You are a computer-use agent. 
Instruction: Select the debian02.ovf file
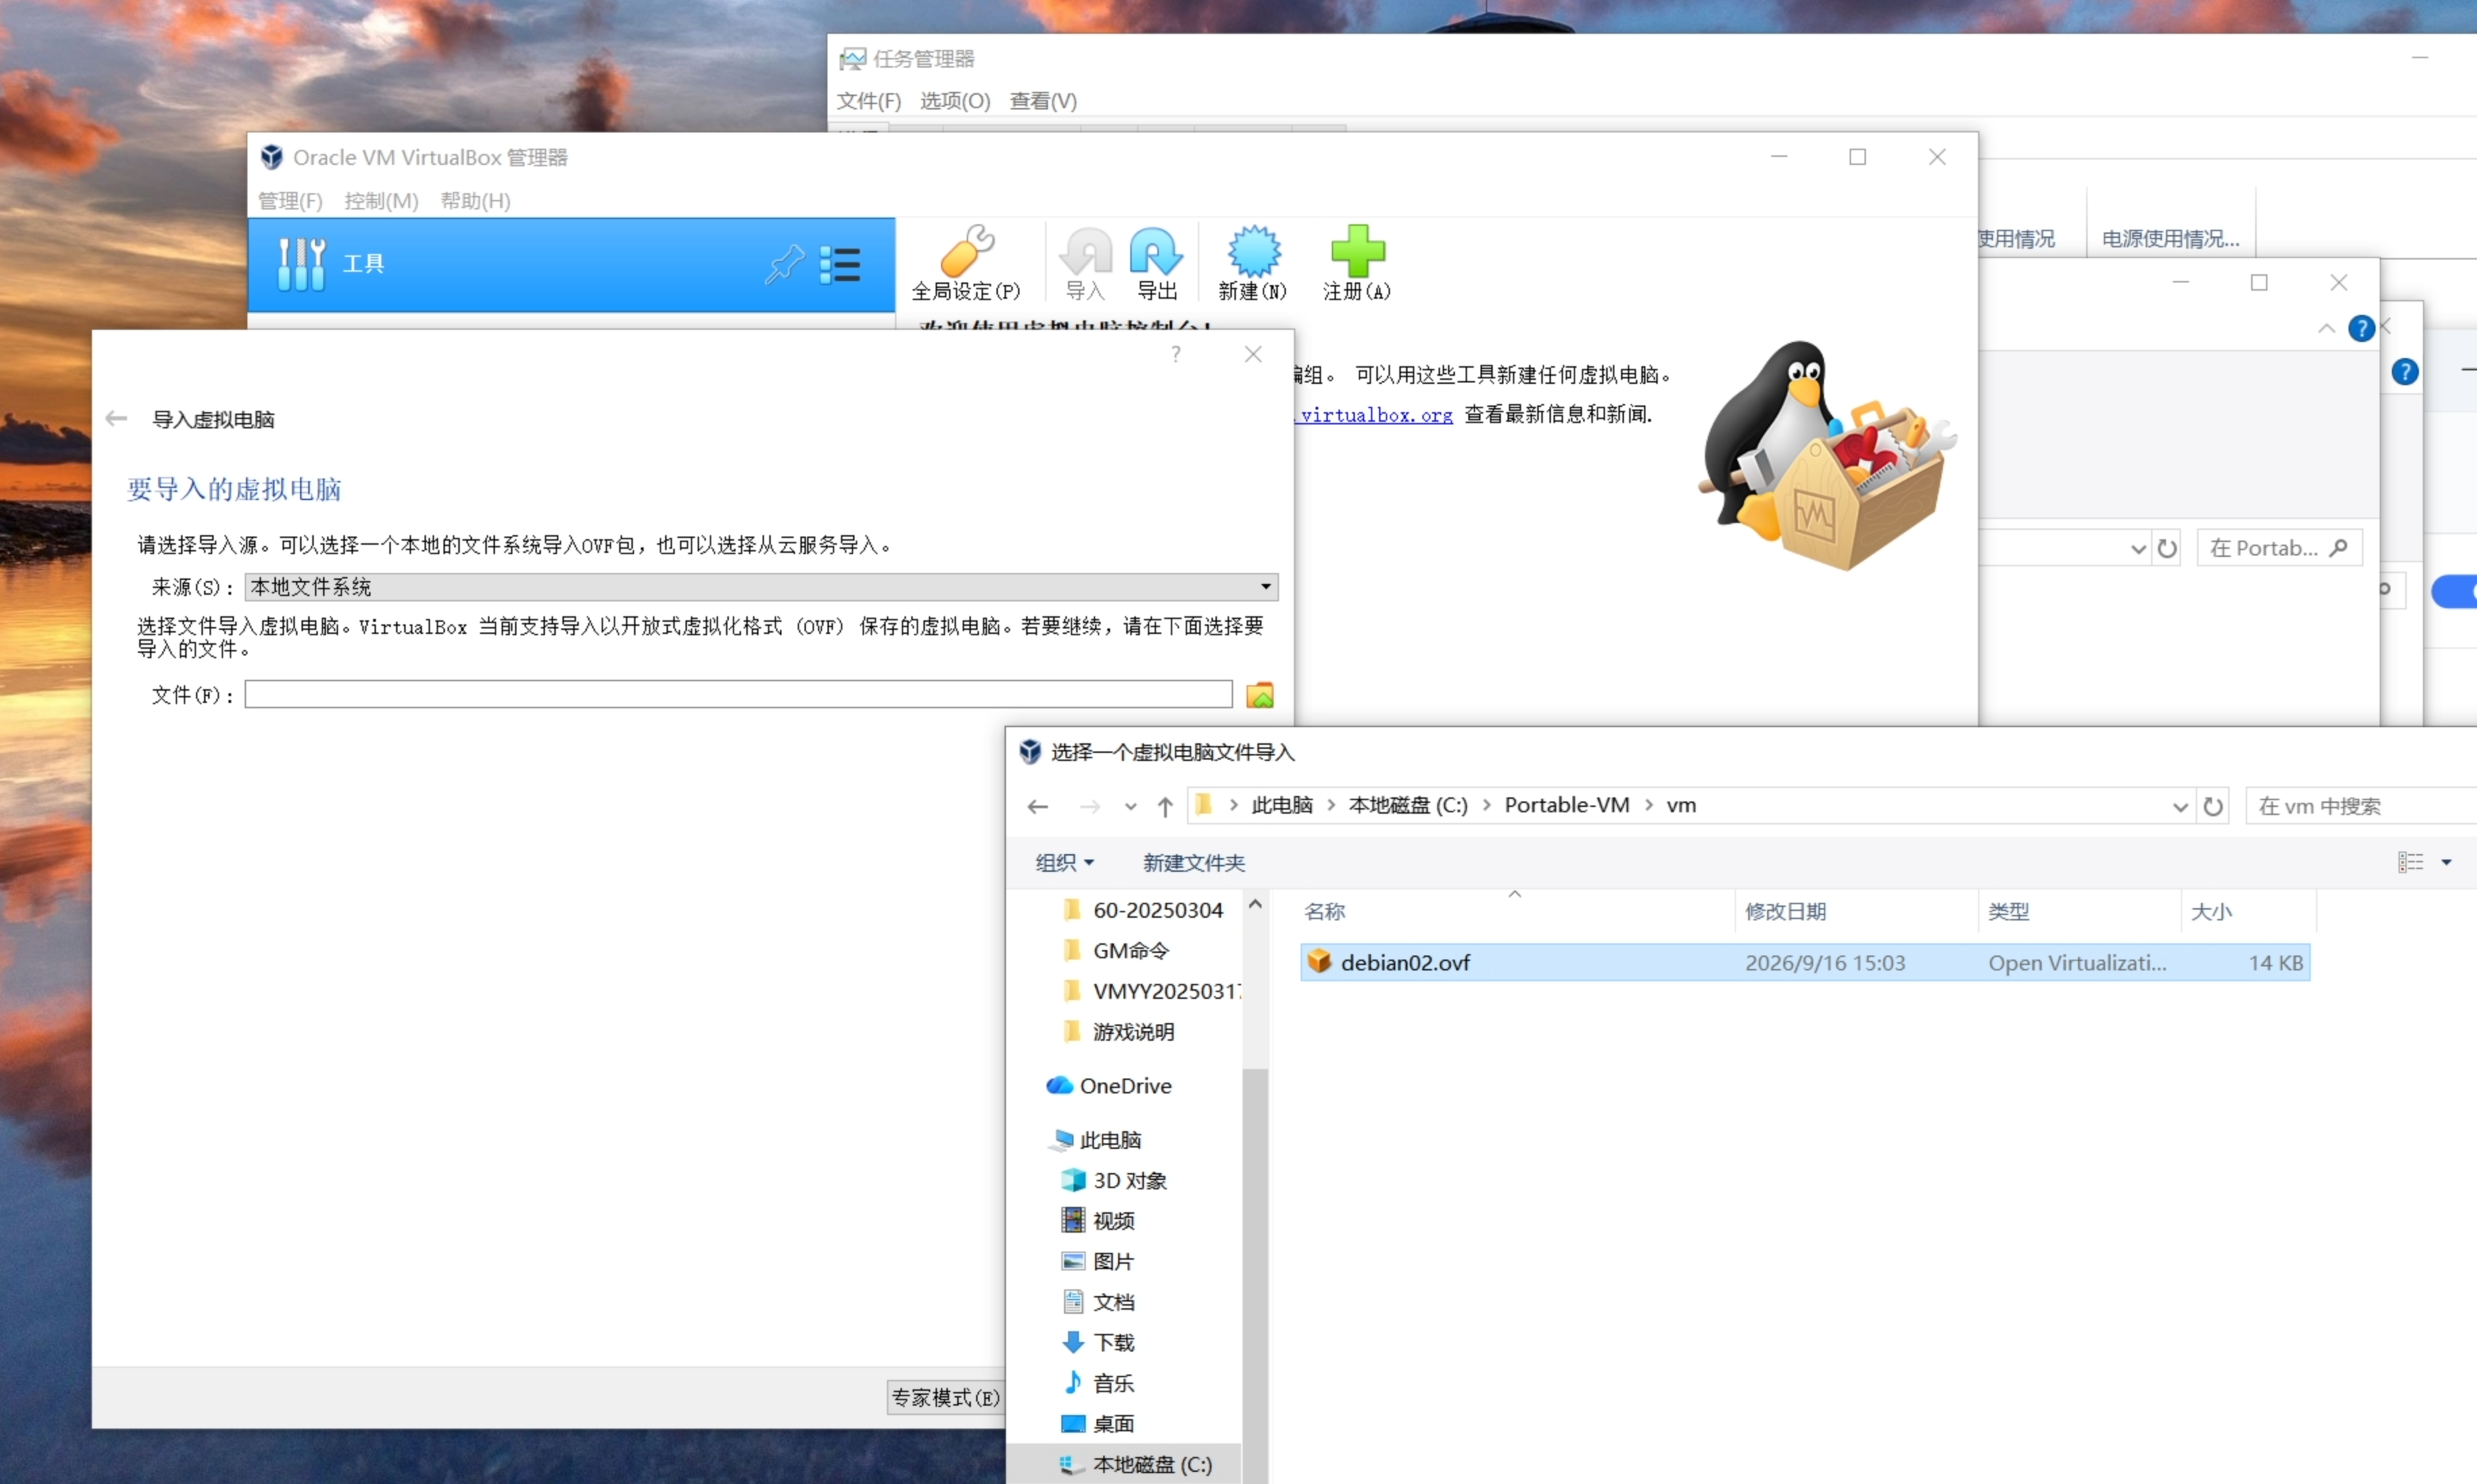1805,963
